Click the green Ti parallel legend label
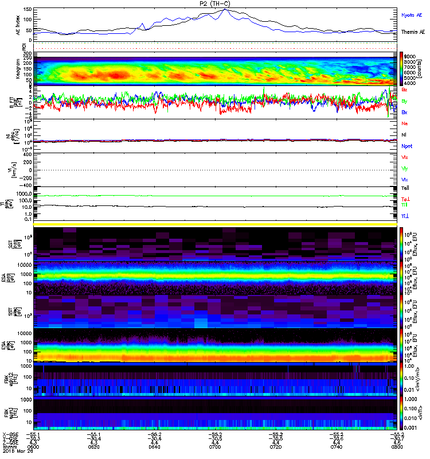Screen dimensions: 430x459 404,205
